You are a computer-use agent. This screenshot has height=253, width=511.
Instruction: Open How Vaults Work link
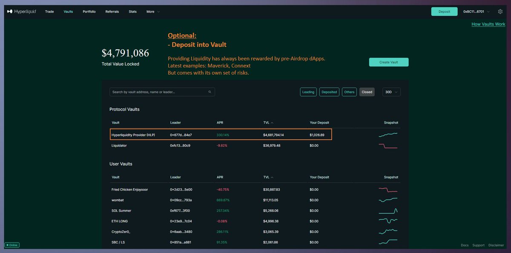pyautogui.click(x=488, y=24)
